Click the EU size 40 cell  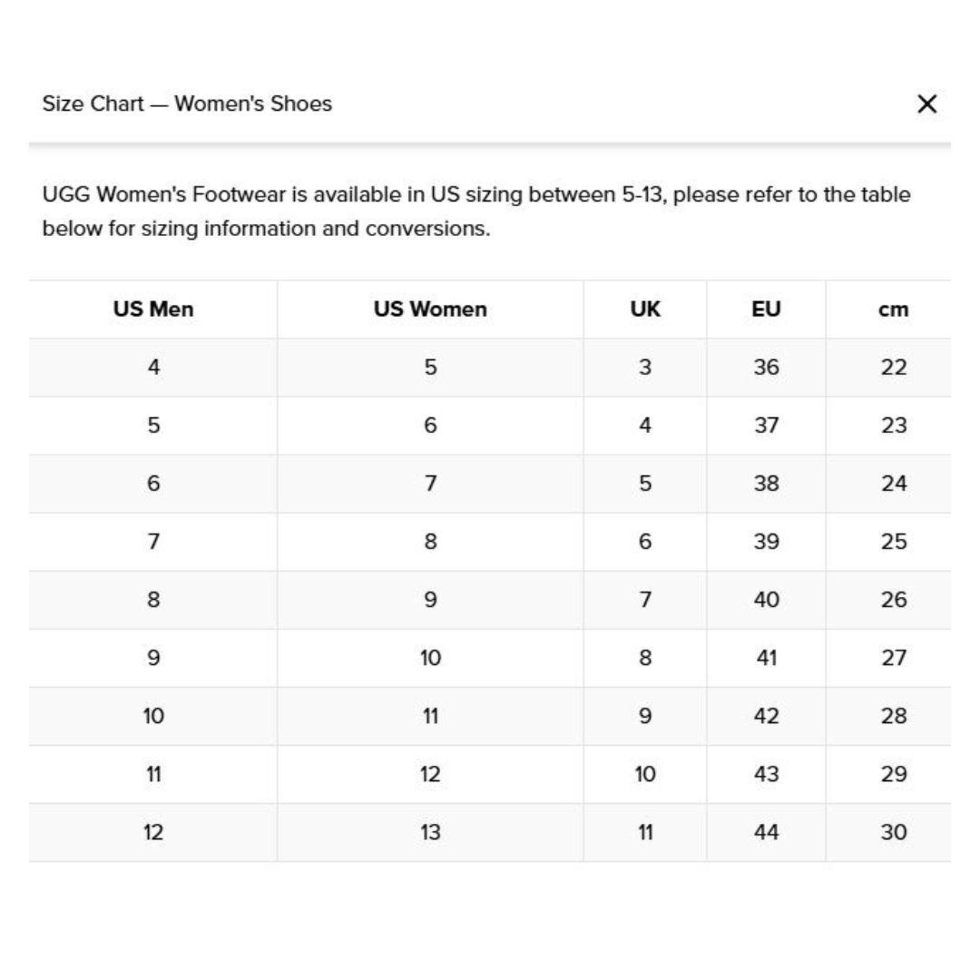click(766, 600)
